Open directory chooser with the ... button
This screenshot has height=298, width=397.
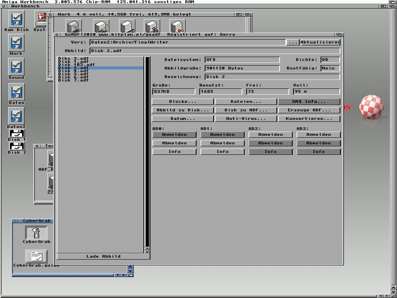pos(293,42)
